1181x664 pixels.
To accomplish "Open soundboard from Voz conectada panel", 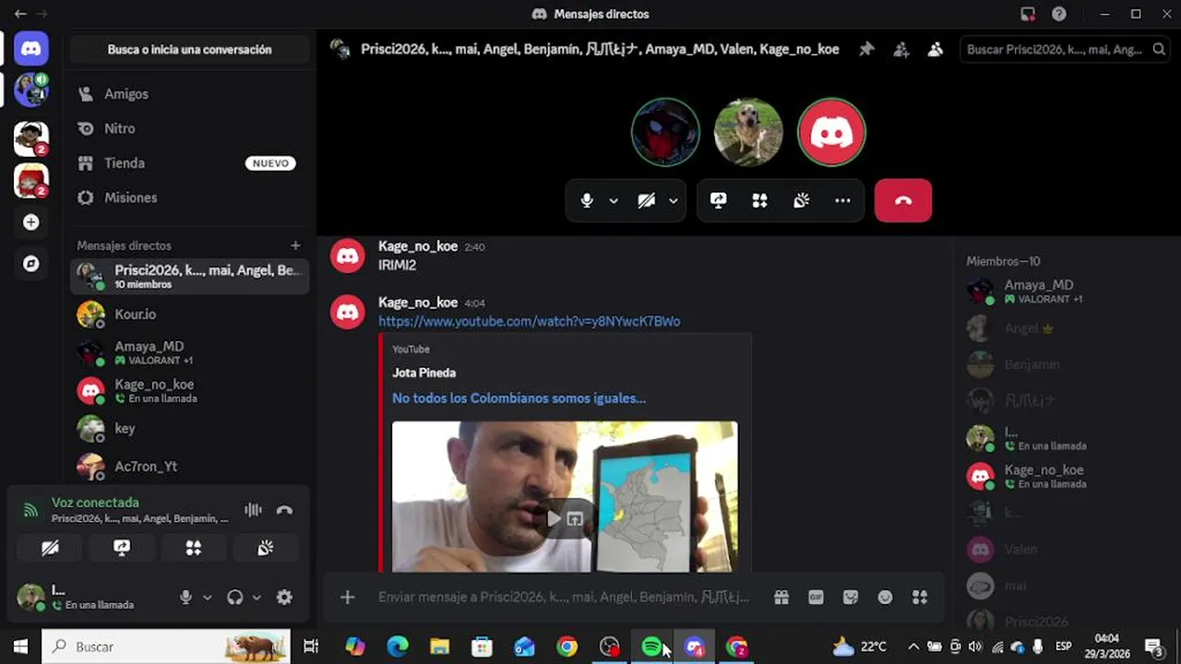I will (266, 548).
